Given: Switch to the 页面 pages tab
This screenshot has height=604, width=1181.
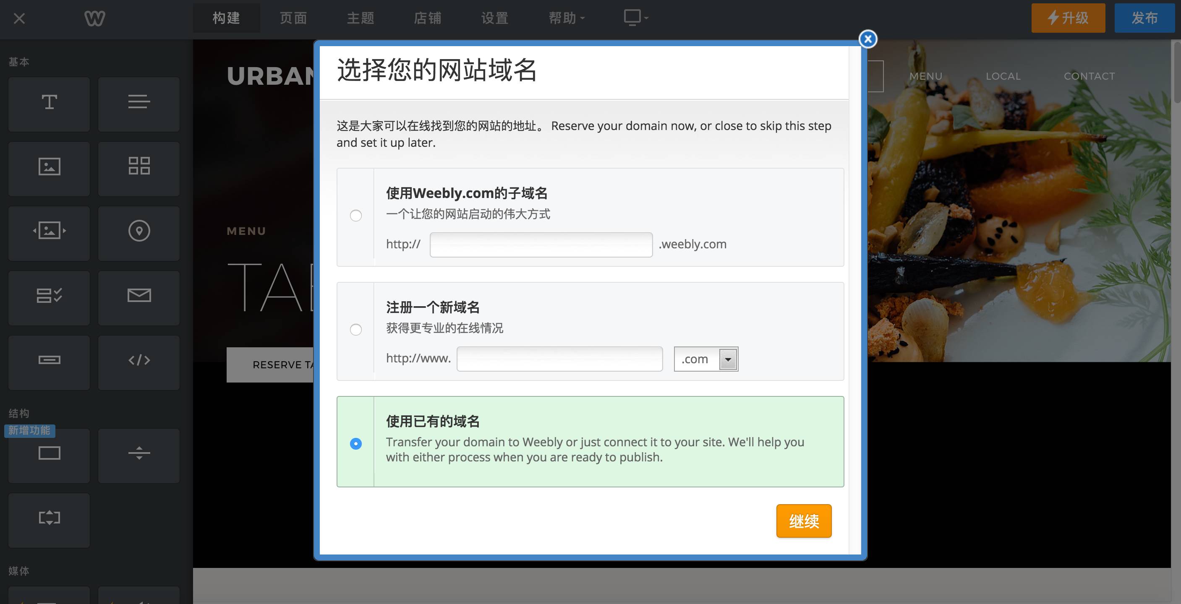Looking at the screenshot, I should 293,18.
